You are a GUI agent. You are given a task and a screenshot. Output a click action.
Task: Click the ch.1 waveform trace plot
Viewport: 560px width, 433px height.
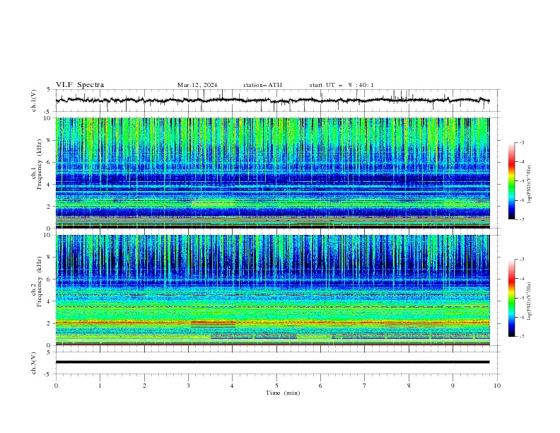(x=273, y=100)
